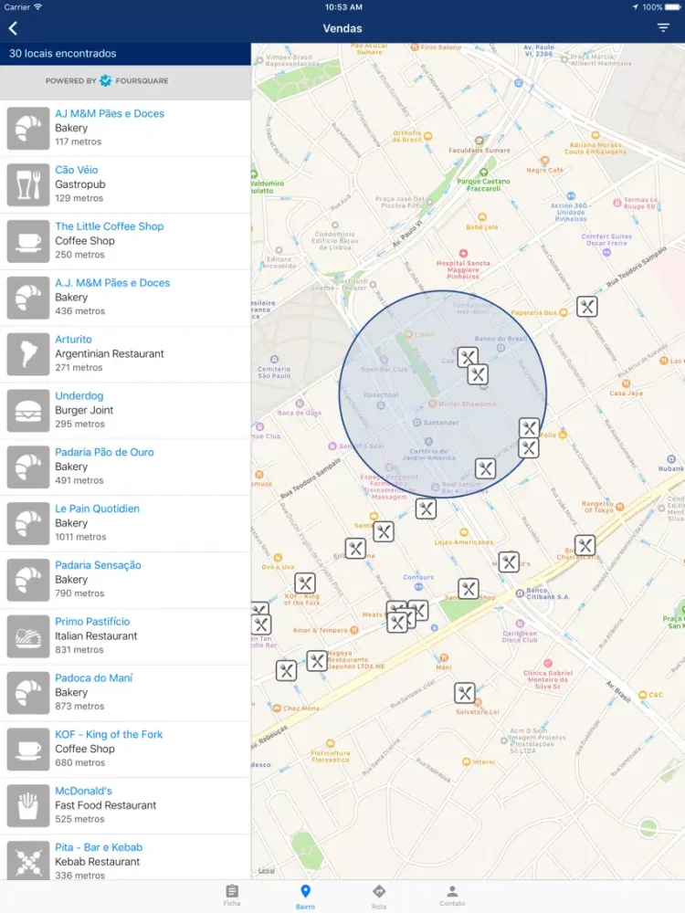This screenshot has height=913, width=685.
Task: Tap Banco Citibank S.A. map marker
Action: tap(520, 593)
